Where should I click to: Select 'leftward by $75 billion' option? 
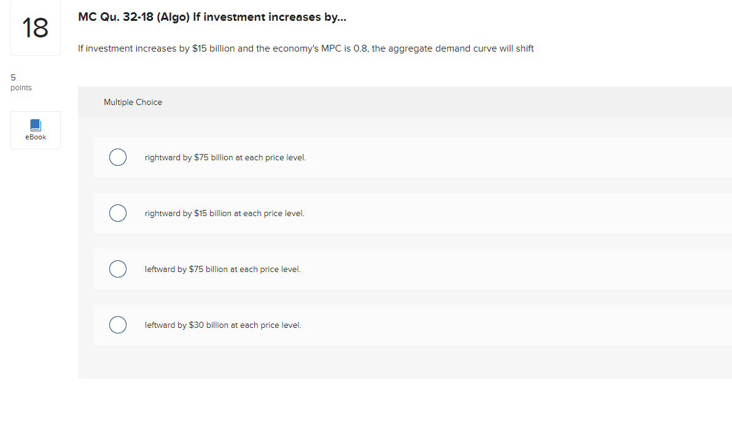(x=118, y=269)
